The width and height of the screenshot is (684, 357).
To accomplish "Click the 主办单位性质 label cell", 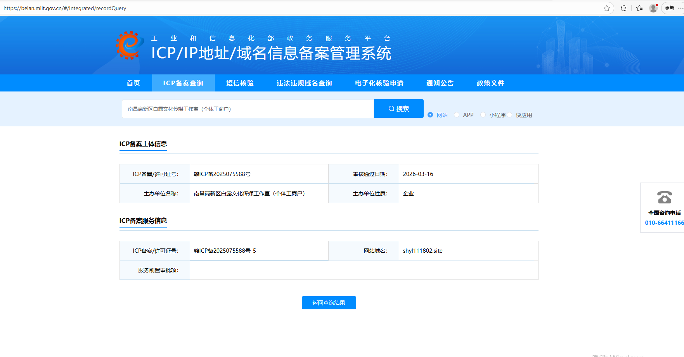I will 364,193.
